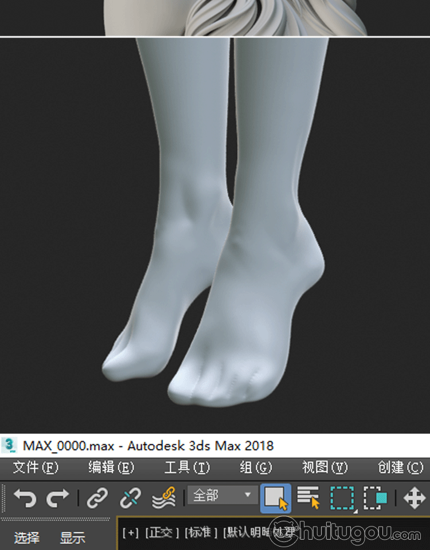Open the 全部 selection filter dropdown
430x550 pixels.
tap(222, 495)
